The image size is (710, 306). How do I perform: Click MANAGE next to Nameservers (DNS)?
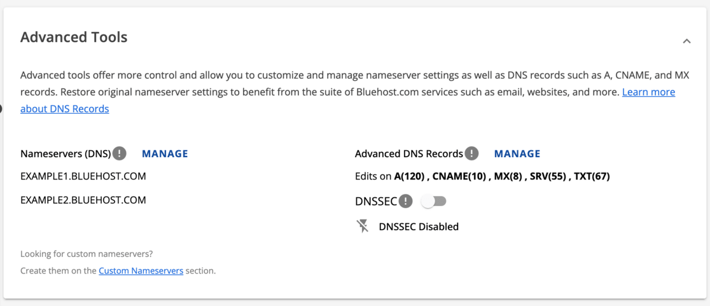(165, 153)
